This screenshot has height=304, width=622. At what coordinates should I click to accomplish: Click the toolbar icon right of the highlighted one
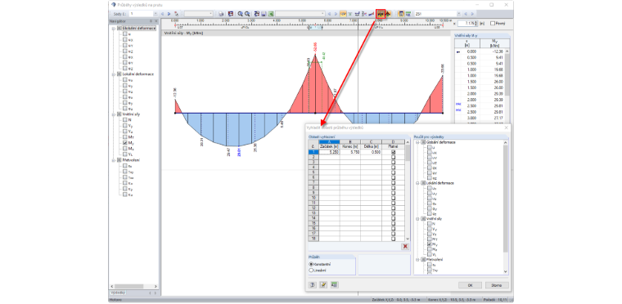coord(388,14)
